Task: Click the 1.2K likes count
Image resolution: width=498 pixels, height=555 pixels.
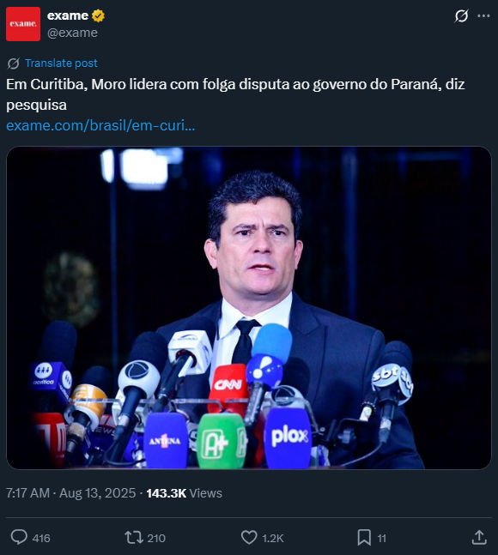Action: [x=273, y=539]
